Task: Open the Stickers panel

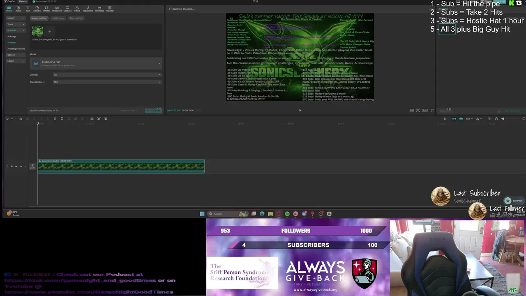Action: [37, 9]
